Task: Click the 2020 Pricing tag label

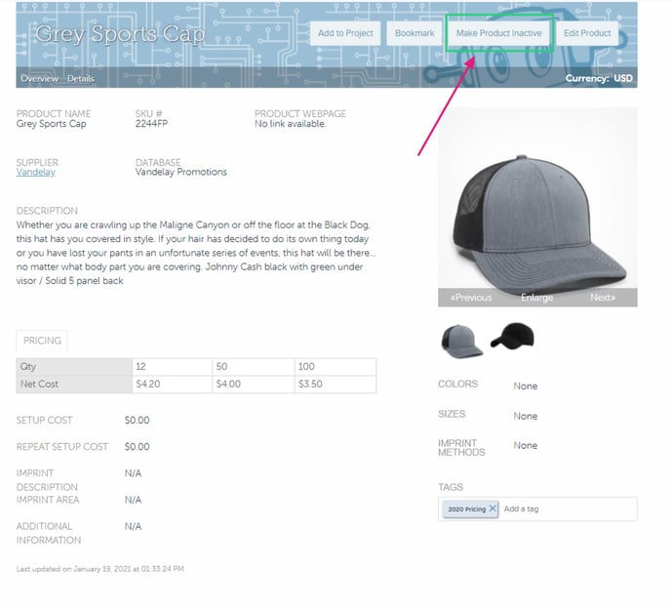Action: click(x=466, y=508)
